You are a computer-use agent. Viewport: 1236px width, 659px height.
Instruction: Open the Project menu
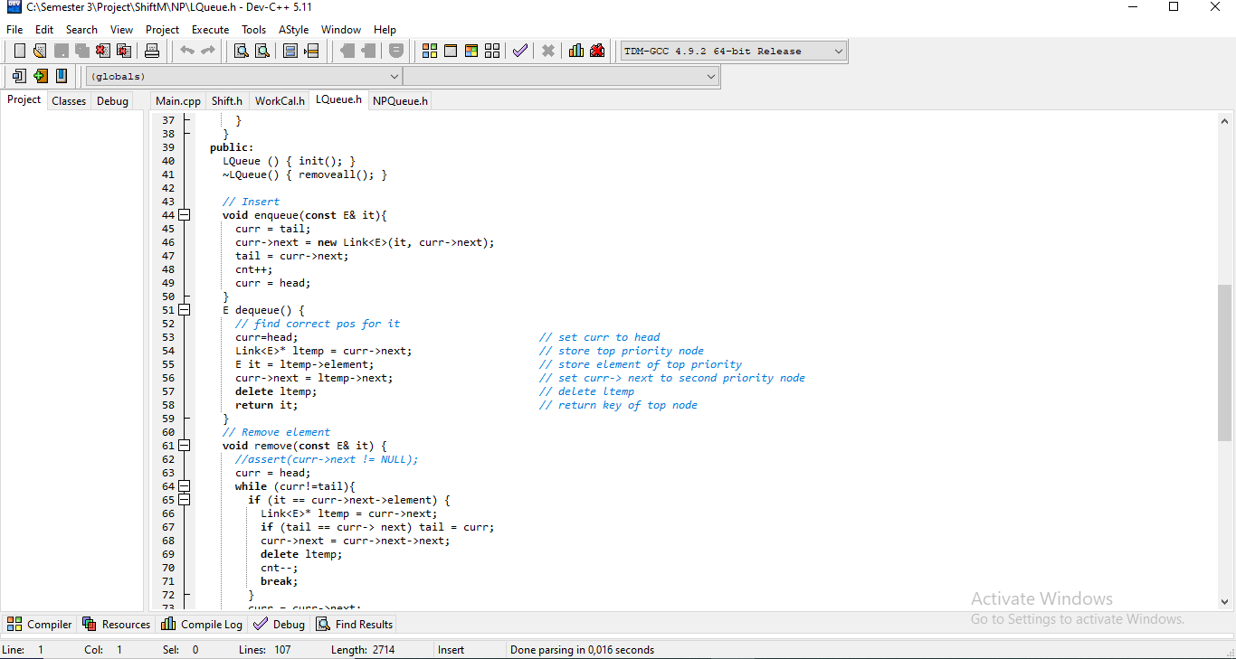[x=163, y=30]
